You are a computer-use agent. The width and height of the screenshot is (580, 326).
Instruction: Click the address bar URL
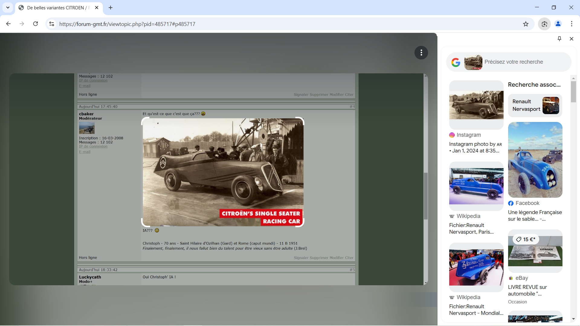pyautogui.click(x=127, y=24)
